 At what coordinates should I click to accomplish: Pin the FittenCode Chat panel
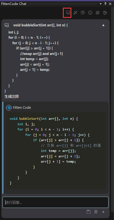click(x=106, y=4)
